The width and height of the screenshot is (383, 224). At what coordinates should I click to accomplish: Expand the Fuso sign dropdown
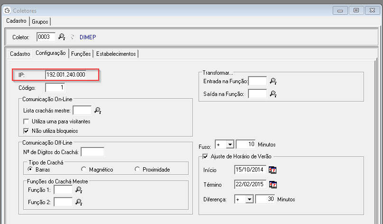tap(230, 144)
